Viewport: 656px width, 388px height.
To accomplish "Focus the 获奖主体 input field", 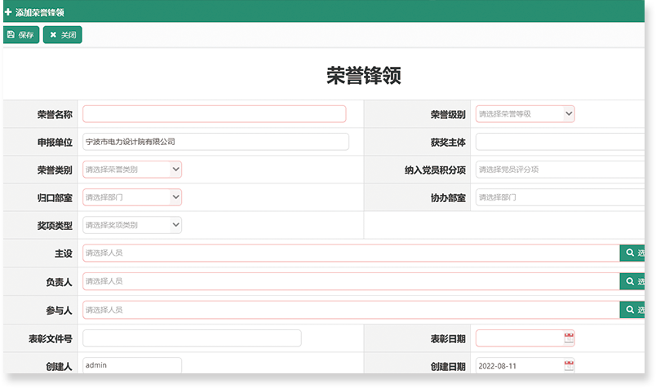I will point(560,142).
